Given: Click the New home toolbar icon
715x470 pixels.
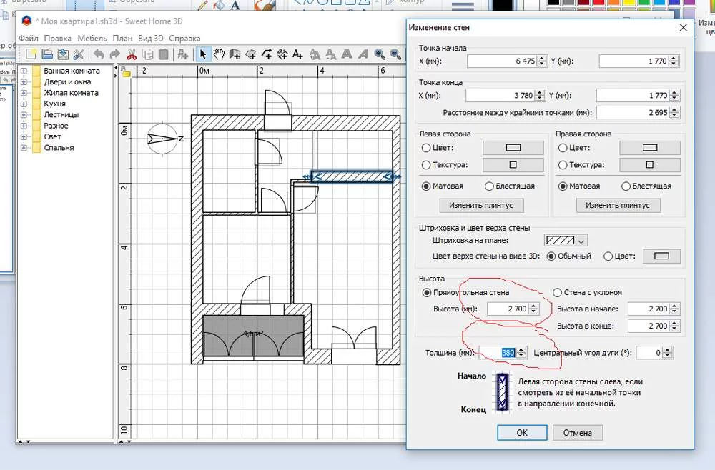Looking at the screenshot, I should point(30,54).
